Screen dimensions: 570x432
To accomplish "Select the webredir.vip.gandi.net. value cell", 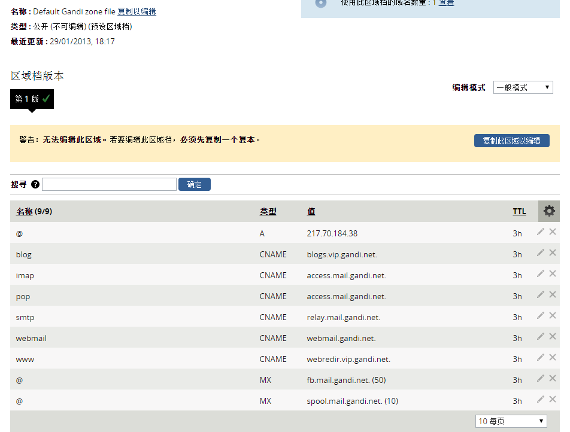I will tap(348, 359).
